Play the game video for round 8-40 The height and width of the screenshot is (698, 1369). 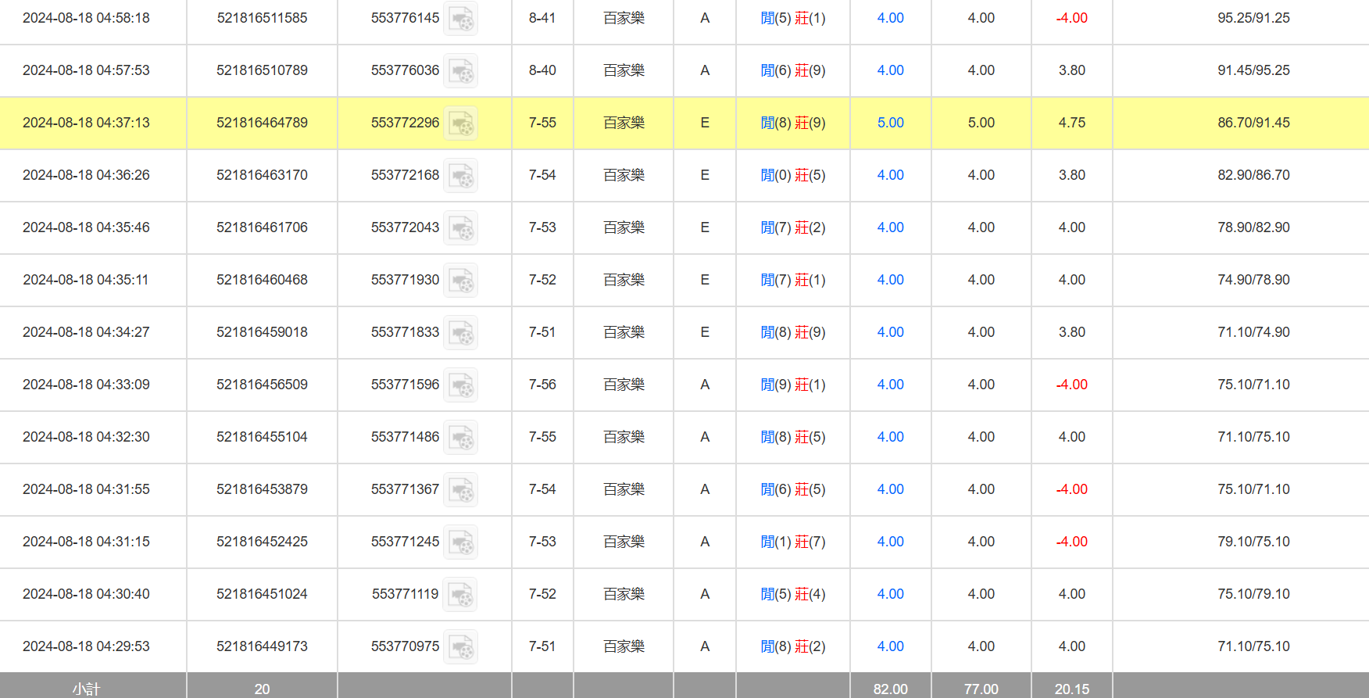[x=460, y=70]
